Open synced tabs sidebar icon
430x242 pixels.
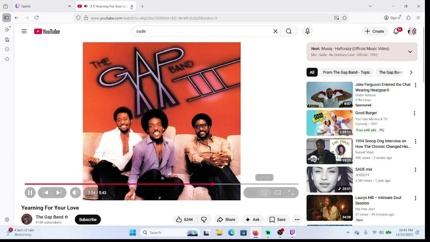[x=7, y=39]
